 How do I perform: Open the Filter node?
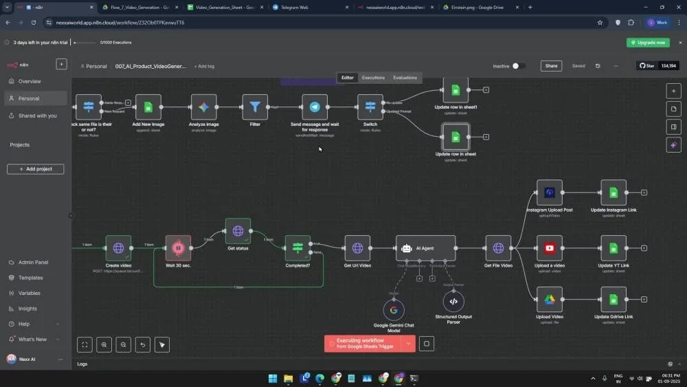pyautogui.click(x=255, y=107)
